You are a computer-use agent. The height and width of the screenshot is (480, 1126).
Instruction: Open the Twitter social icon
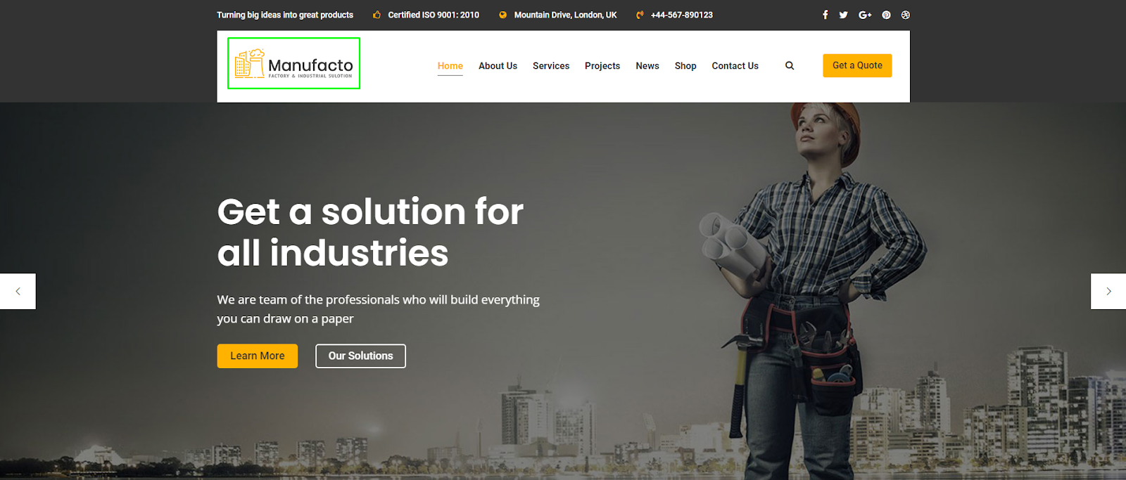pos(843,15)
